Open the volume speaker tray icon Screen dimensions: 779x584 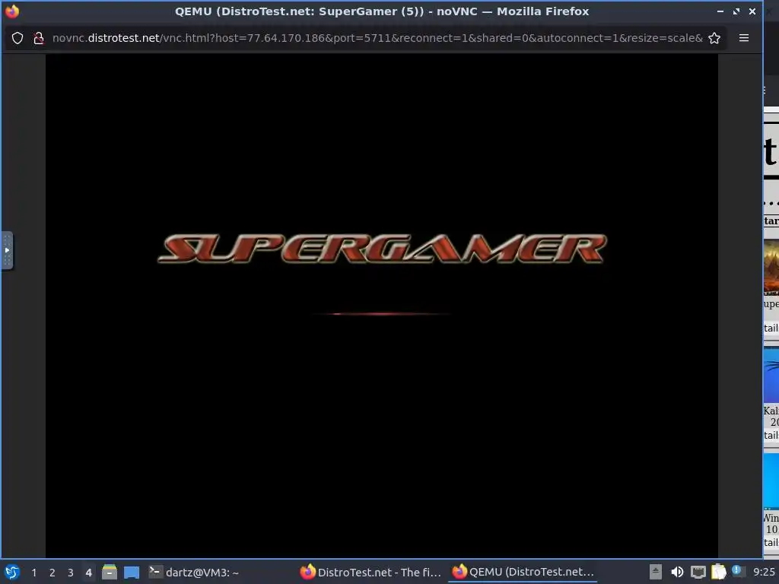pyautogui.click(x=676, y=572)
